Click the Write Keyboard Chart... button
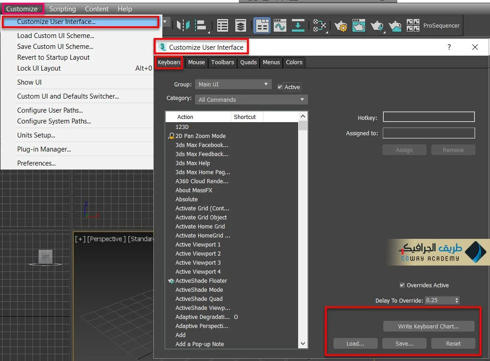 (x=428, y=326)
